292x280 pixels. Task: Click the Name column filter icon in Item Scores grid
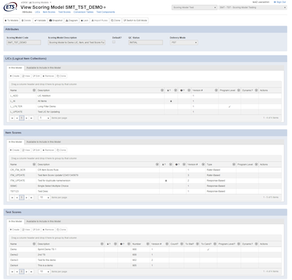(x=34, y=165)
